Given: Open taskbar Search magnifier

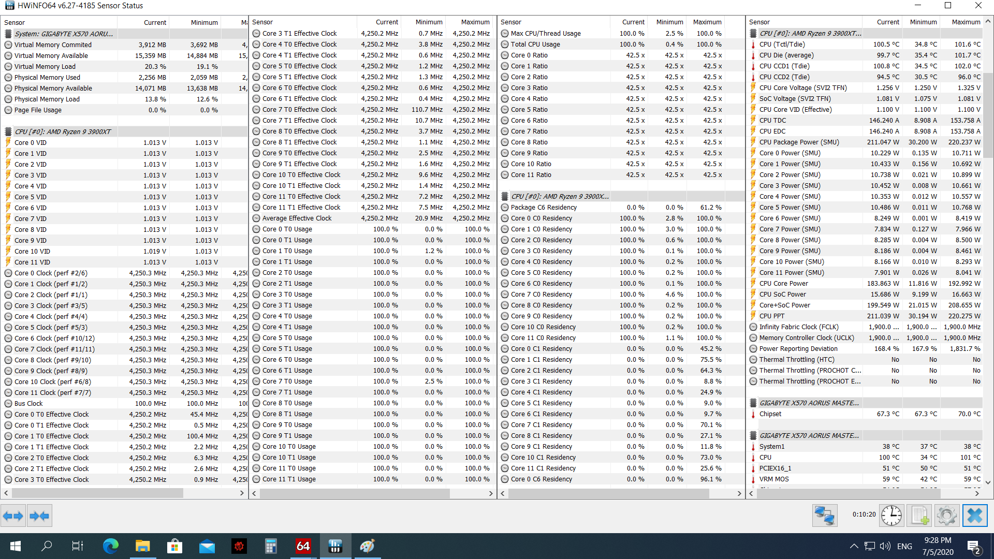Looking at the screenshot, I should click(47, 546).
